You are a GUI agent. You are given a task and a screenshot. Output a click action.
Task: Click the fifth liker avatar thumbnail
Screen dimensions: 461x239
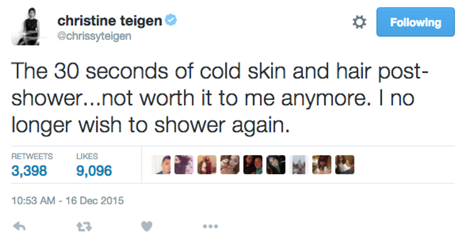(253, 165)
